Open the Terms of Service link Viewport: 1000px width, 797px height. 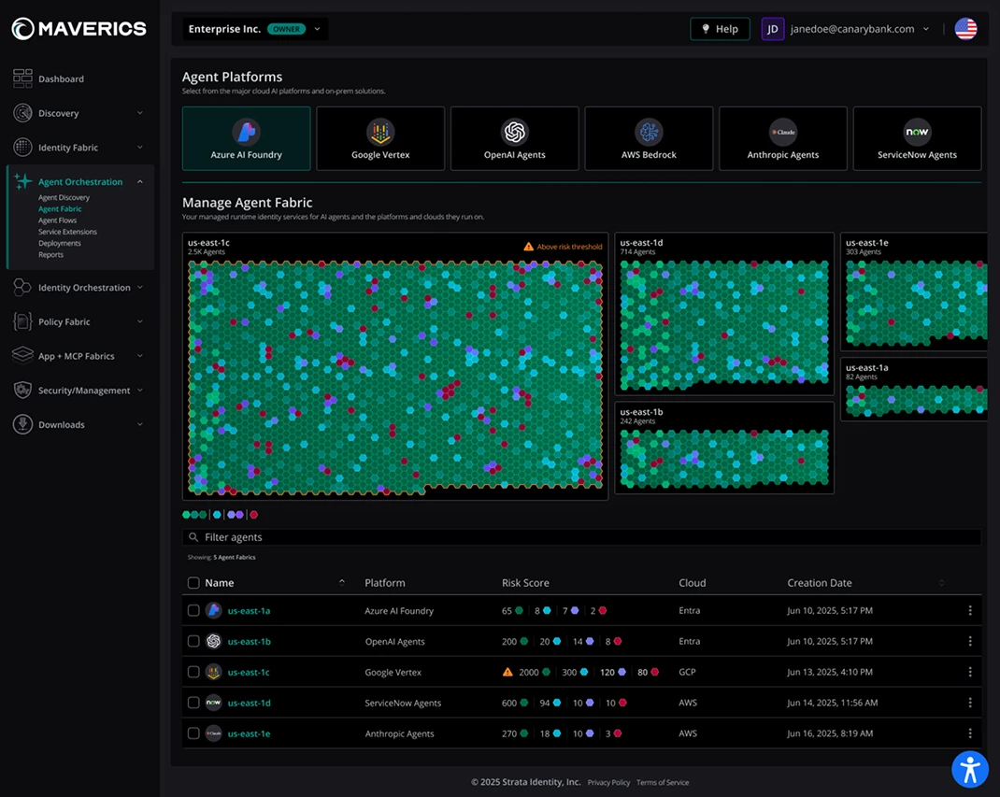[663, 782]
